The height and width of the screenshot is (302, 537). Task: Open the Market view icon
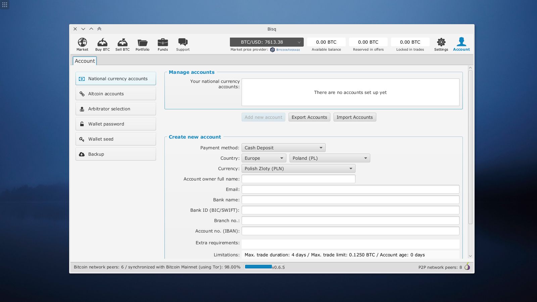coord(82,42)
